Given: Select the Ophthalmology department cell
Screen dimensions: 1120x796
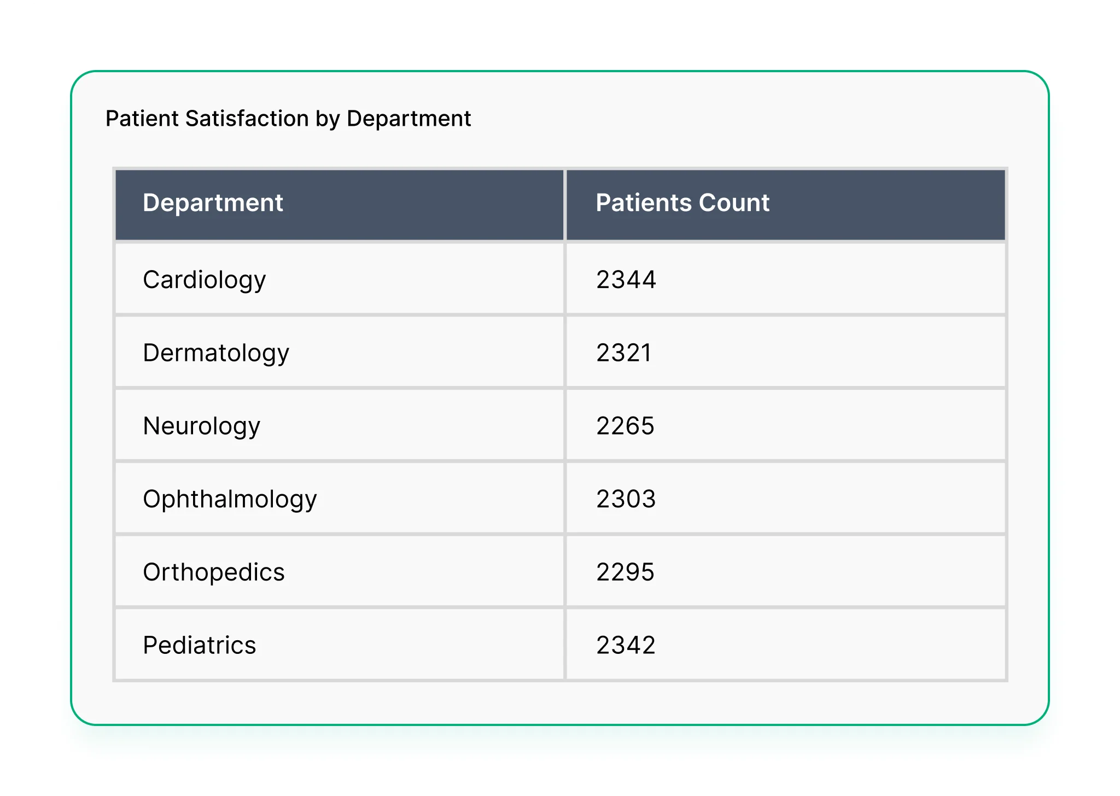Looking at the screenshot, I should 230,499.
